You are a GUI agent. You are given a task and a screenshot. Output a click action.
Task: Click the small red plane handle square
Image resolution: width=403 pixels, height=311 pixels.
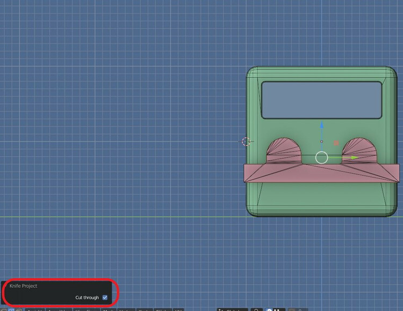336,143
